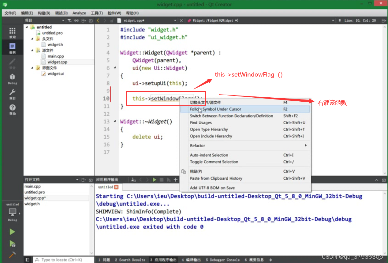This screenshot has width=388, height=263.
Task: Split the Projects panel view
Action: 84,21
